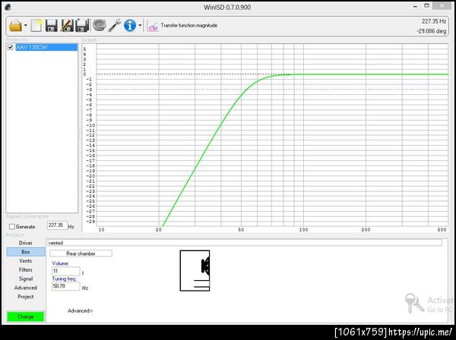Maximize the WinISD window
Viewport: 456px width, 340px height.
pos(426,6)
